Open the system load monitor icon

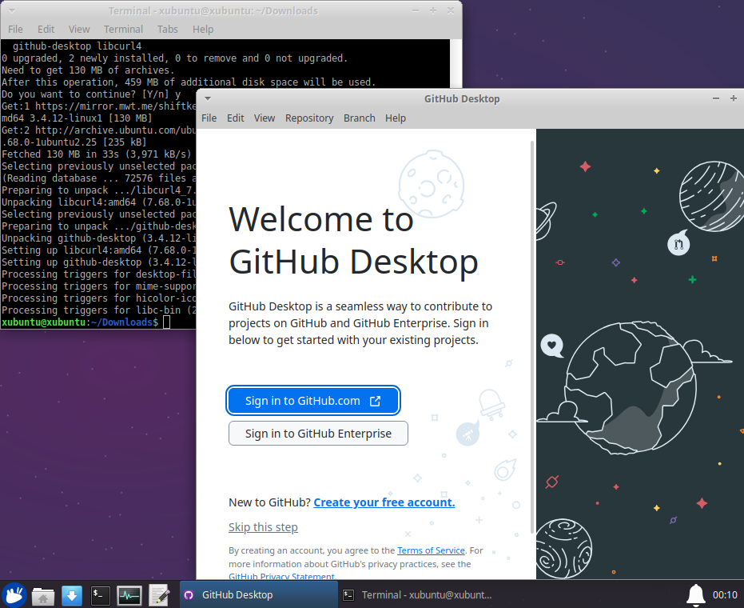[129, 595]
